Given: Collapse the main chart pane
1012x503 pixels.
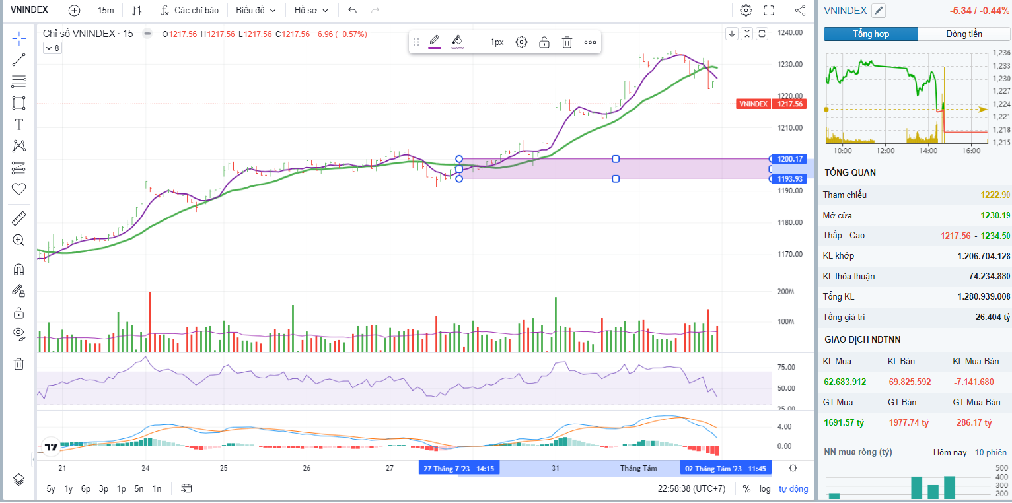Looking at the screenshot, I should pyautogui.click(x=747, y=34).
